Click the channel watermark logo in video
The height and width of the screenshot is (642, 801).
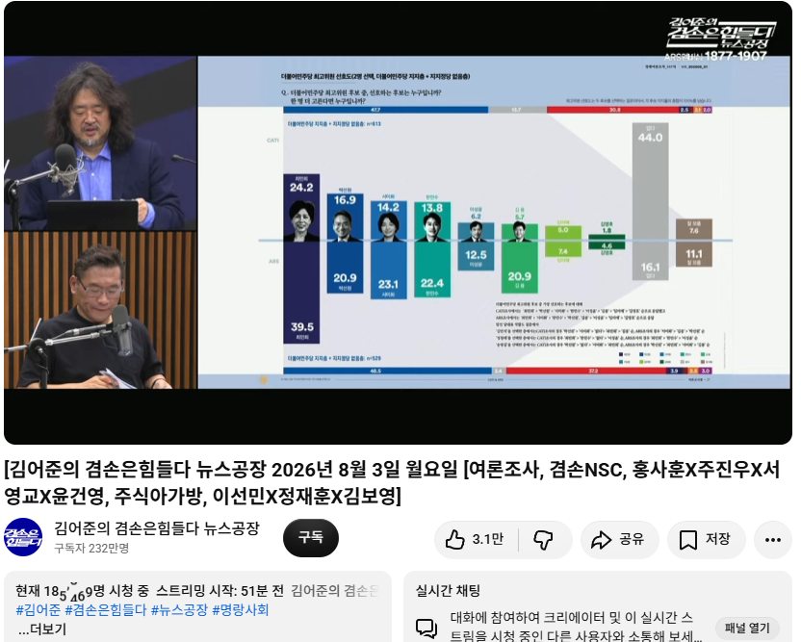(x=721, y=39)
